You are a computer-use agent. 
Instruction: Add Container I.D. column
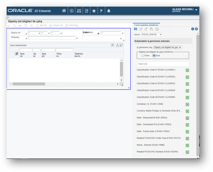point(187,105)
